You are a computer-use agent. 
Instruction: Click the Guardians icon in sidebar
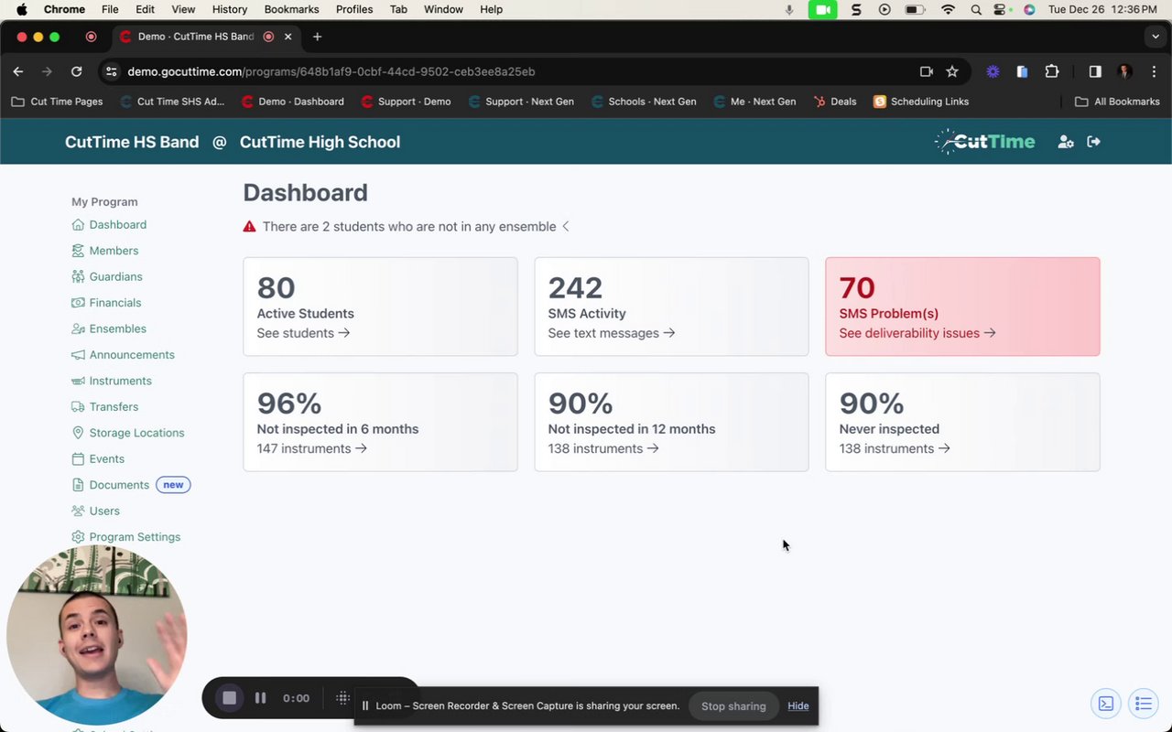[x=78, y=276]
